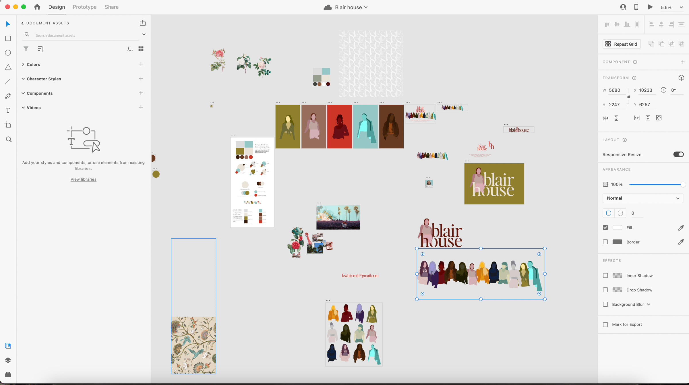Expand the Colors section
Image resolution: width=689 pixels, height=385 pixels.
coord(23,64)
